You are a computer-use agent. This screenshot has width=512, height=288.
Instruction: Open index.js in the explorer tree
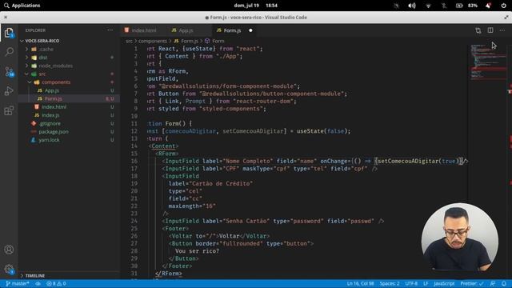coord(70,115)
